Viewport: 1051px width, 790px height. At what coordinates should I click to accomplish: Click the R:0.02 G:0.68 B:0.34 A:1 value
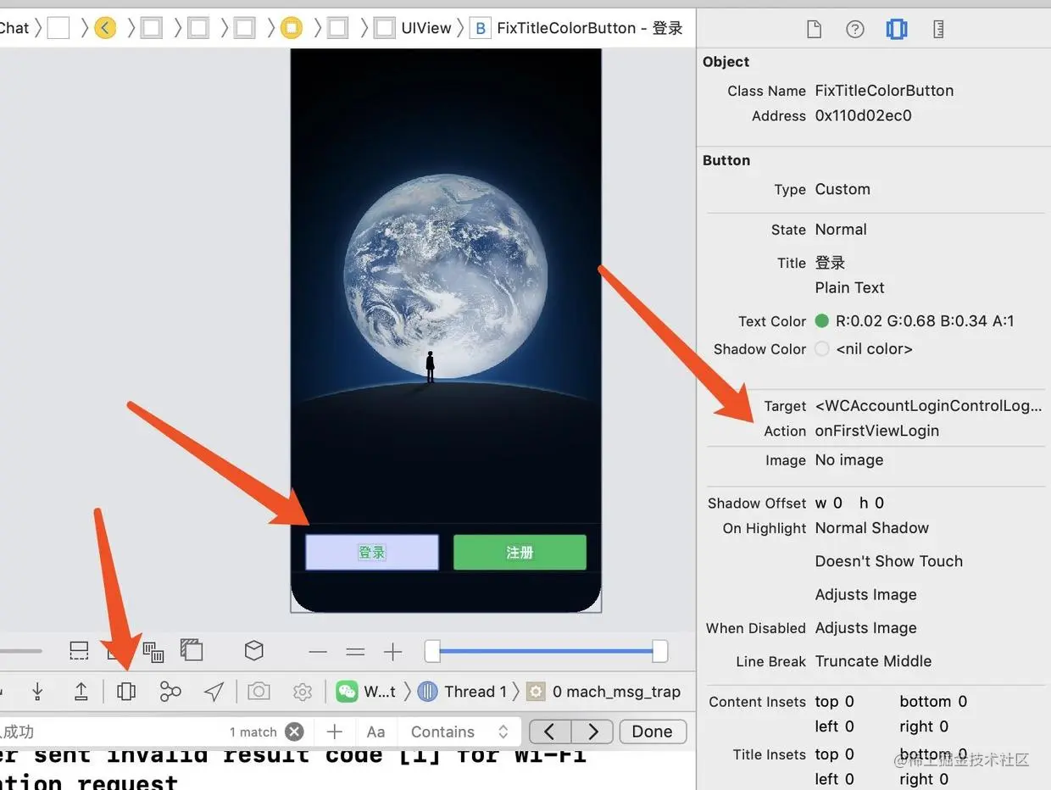pyautogui.click(x=925, y=320)
